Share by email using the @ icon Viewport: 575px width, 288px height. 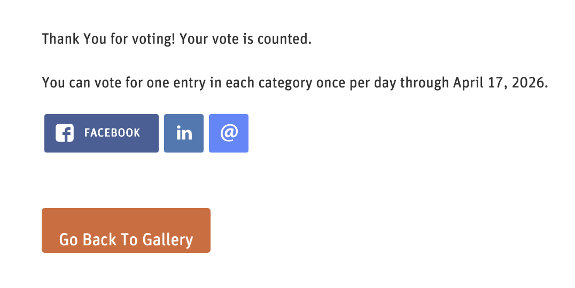[229, 133]
